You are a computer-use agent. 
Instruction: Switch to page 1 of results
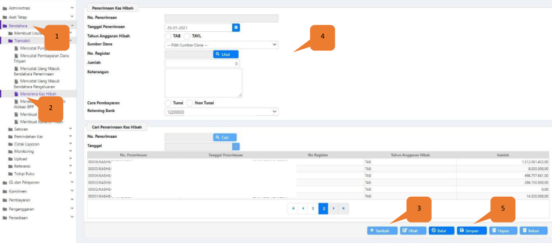(x=313, y=208)
